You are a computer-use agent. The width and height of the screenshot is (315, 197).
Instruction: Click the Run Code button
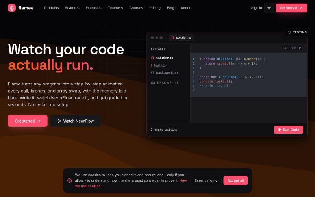point(289,130)
